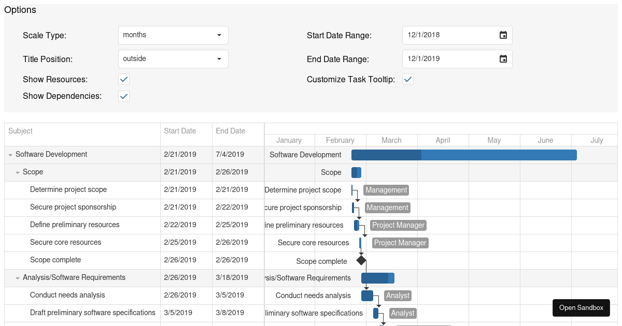Click the Scope summary bar in chart
This screenshot has height=326, width=622.
(356, 172)
